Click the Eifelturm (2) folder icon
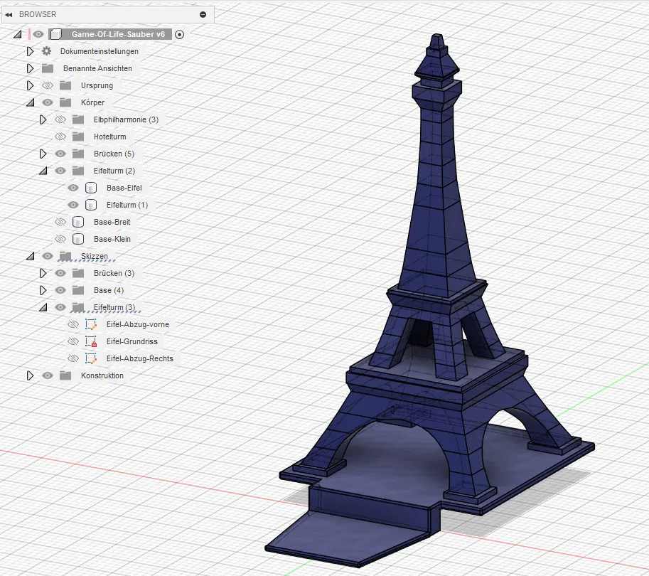 click(78, 171)
